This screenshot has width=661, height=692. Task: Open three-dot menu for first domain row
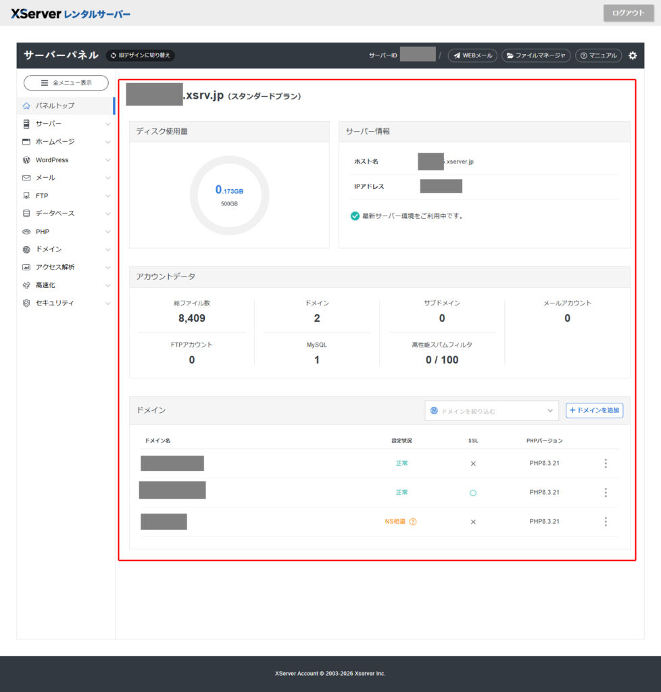[606, 464]
